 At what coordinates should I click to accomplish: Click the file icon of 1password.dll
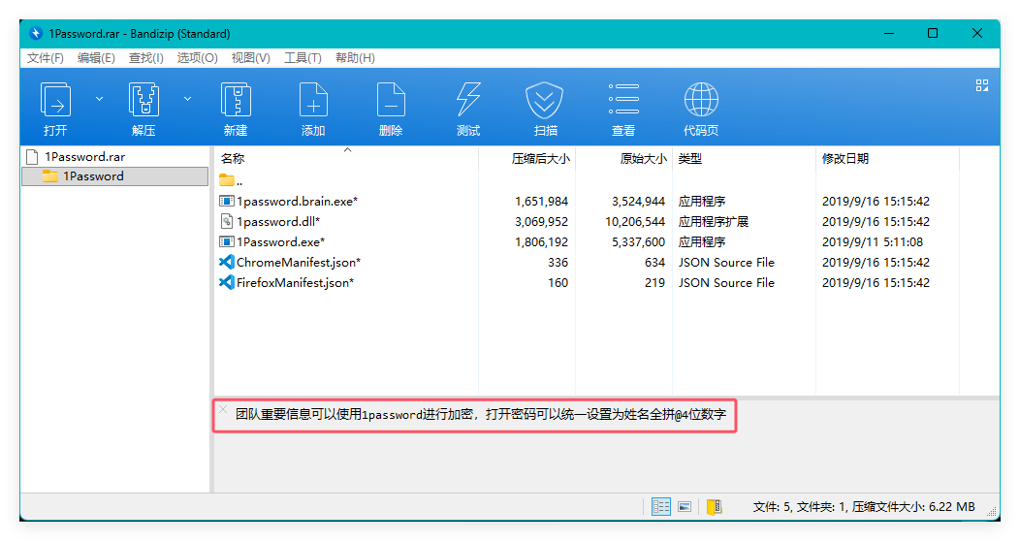pyautogui.click(x=226, y=221)
